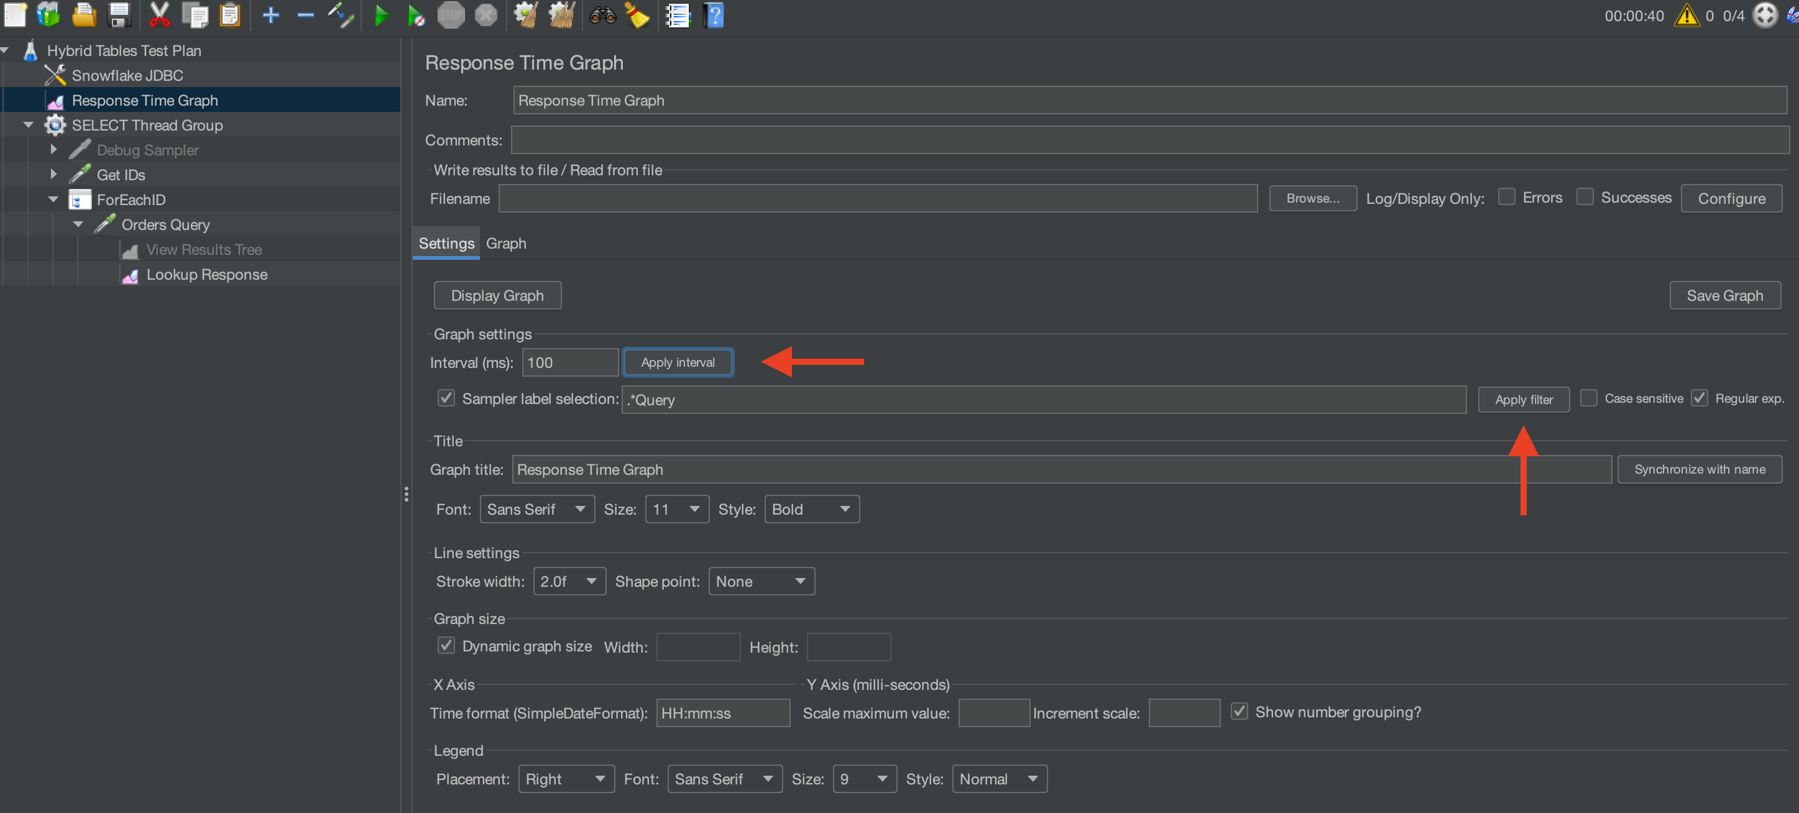Click the Search binoculars icon
Screen dimensions: 1799x813
602,15
